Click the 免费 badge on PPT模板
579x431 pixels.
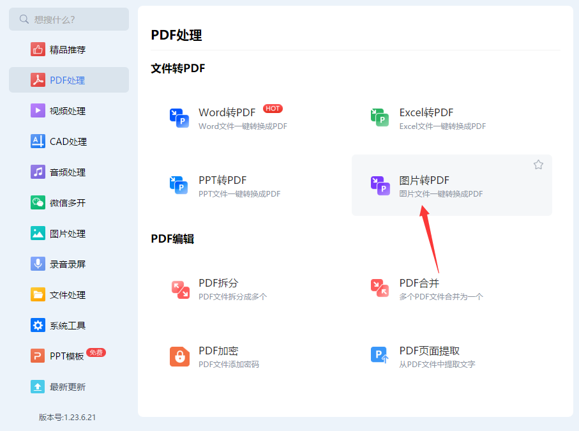point(96,352)
